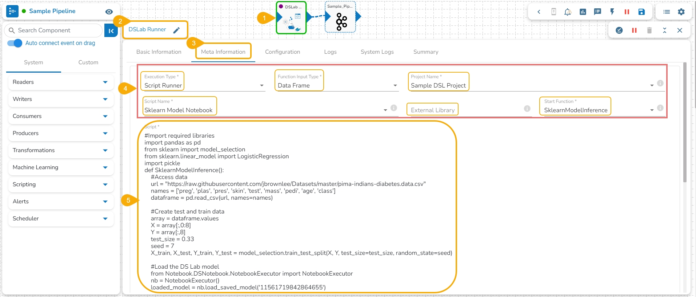The width and height of the screenshot is (696, 297).
Task: Open the pipeline list view icon
Action: [x=667, y=12]
